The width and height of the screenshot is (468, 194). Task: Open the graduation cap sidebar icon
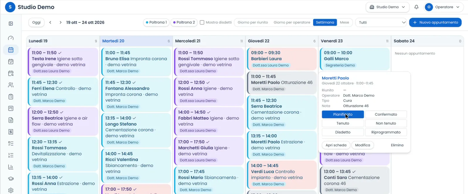(11, 179)
